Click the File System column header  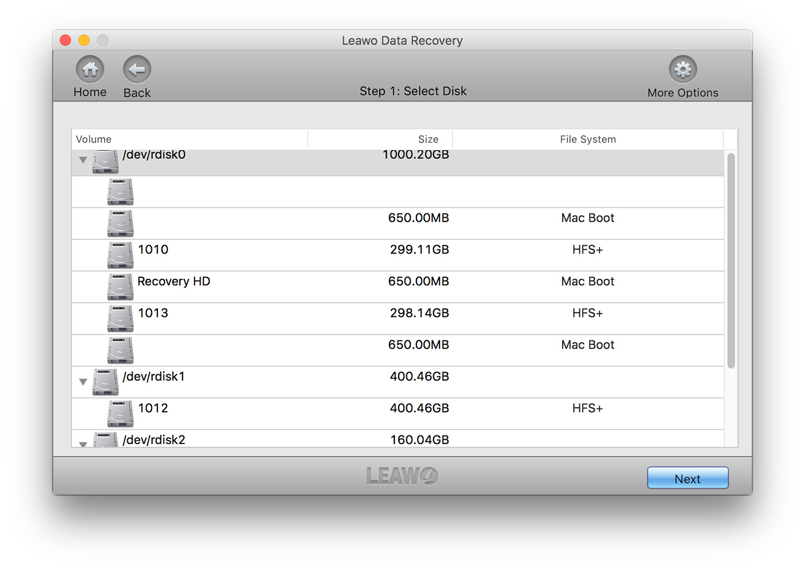(x=588, y=139)
